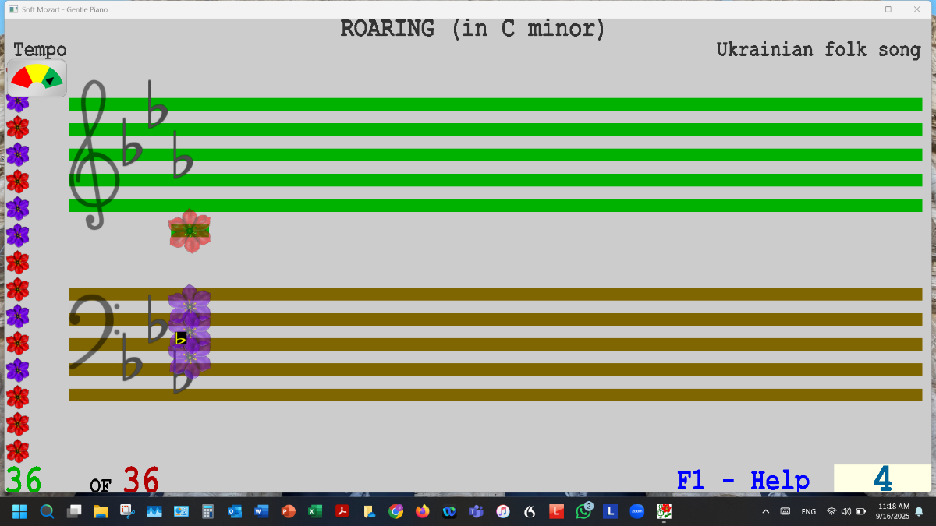Open Soft Mozart app in taskbar

point(664,511)
